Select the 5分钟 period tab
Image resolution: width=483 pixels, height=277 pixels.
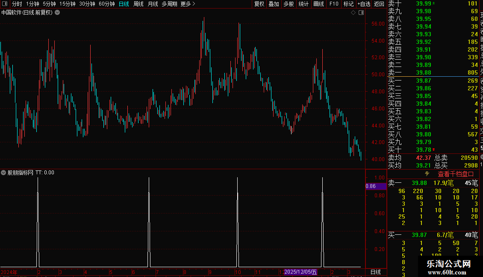click(49, 4)
